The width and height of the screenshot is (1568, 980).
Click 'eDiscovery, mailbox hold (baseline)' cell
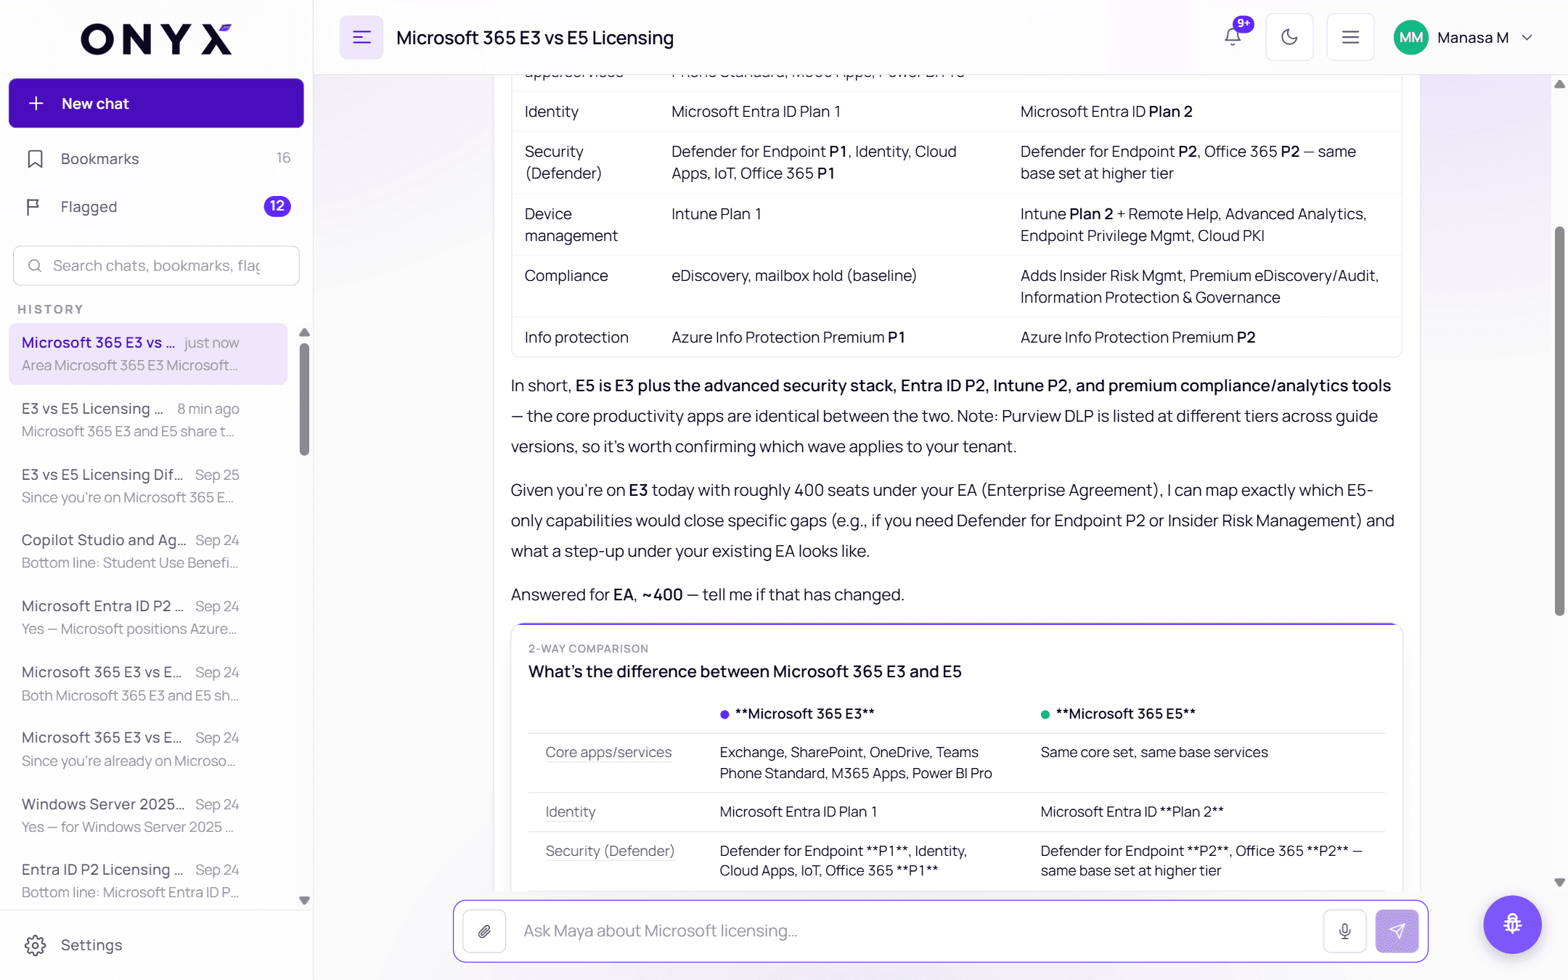pyautogui.click(x=794, y=276)
